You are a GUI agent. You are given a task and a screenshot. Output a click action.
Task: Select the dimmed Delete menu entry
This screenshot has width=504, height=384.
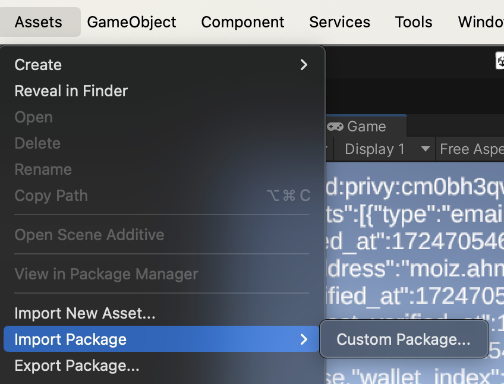click(161, 143)
